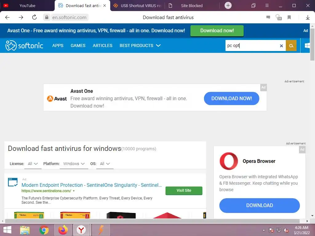Viewport: 315px width, 236px height.
Task: Open the ARTICLES menu item
Action: (x=102, y=45)
